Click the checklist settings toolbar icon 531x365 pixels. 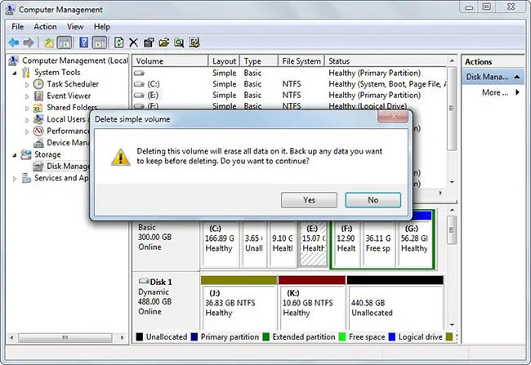[194, 42]
